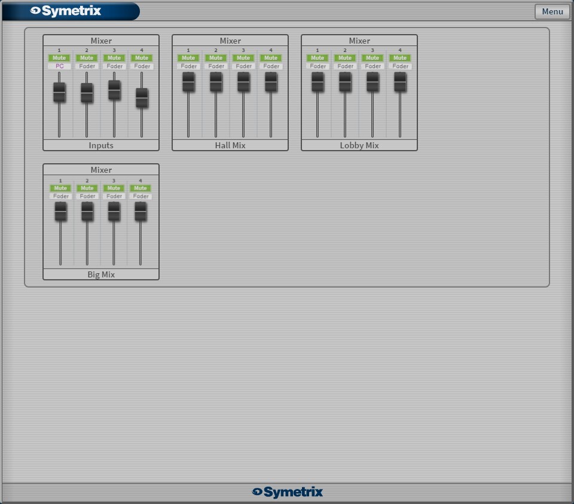Mute channel 3 in the Inputs mixer
This screenshot has height=504, width=574.
(114, 58)
